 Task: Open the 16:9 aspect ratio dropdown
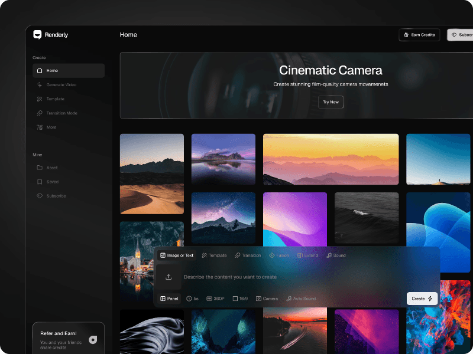(x=240, y=299)
